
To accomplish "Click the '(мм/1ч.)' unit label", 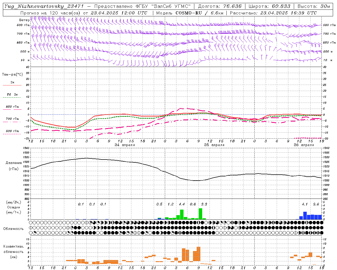I will (x=14, y=212).
